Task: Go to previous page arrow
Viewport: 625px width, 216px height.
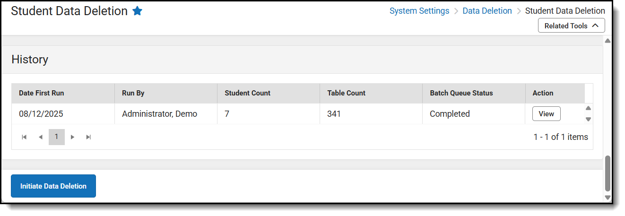Action: click(x=41, y=137)
